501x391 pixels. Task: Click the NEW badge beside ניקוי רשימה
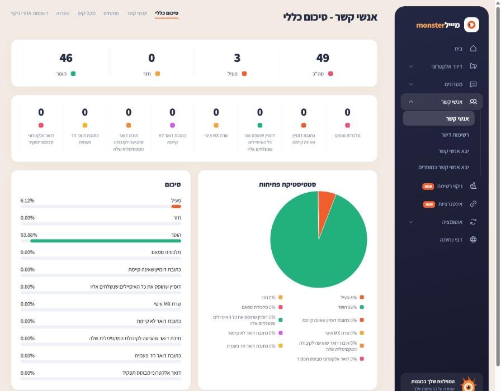coord(428,187)
